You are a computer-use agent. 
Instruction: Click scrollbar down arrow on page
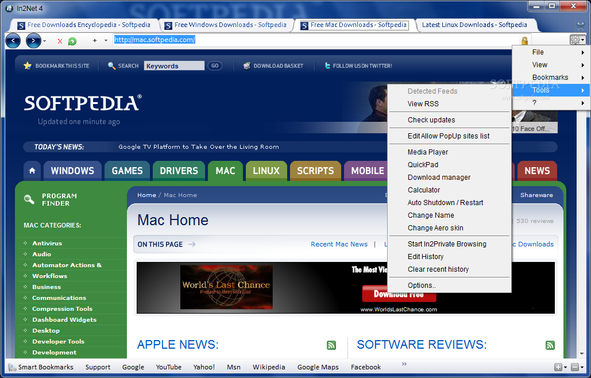(582, 353)
